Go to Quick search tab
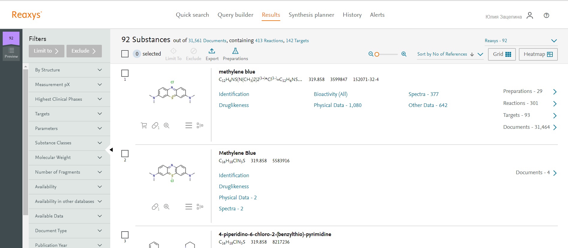Screen dimensions: 568x248 tap(192, 15)
